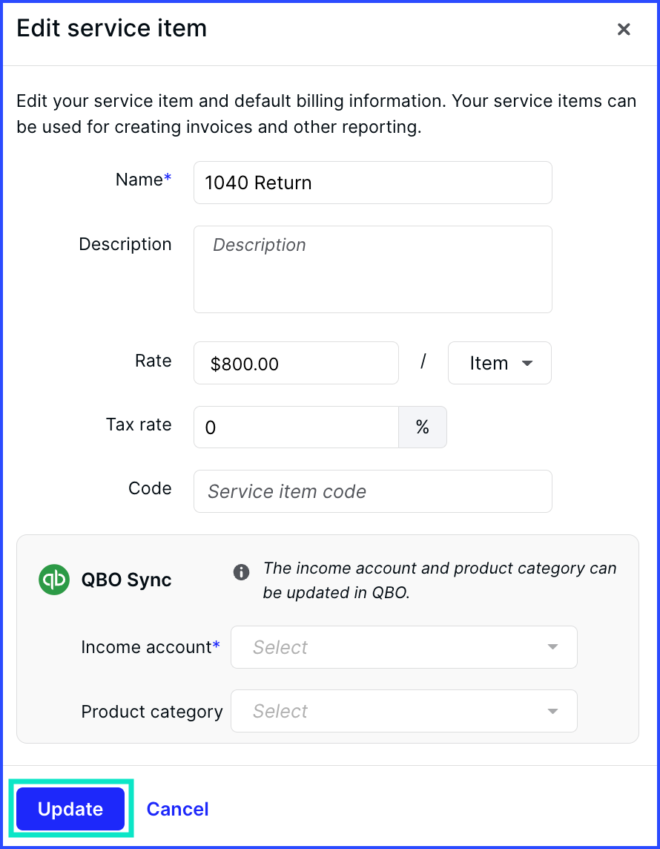This screenshot has height=849, width=660.
Task: Click the QBO Sync QuickBooks logo icon
Action: pyautogui.click(x=54, y=580)
